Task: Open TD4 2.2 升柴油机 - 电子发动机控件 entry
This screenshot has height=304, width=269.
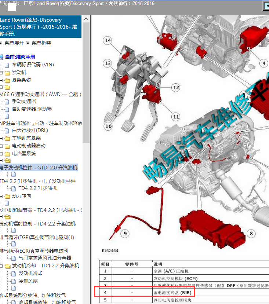Action: coord(38,181)
